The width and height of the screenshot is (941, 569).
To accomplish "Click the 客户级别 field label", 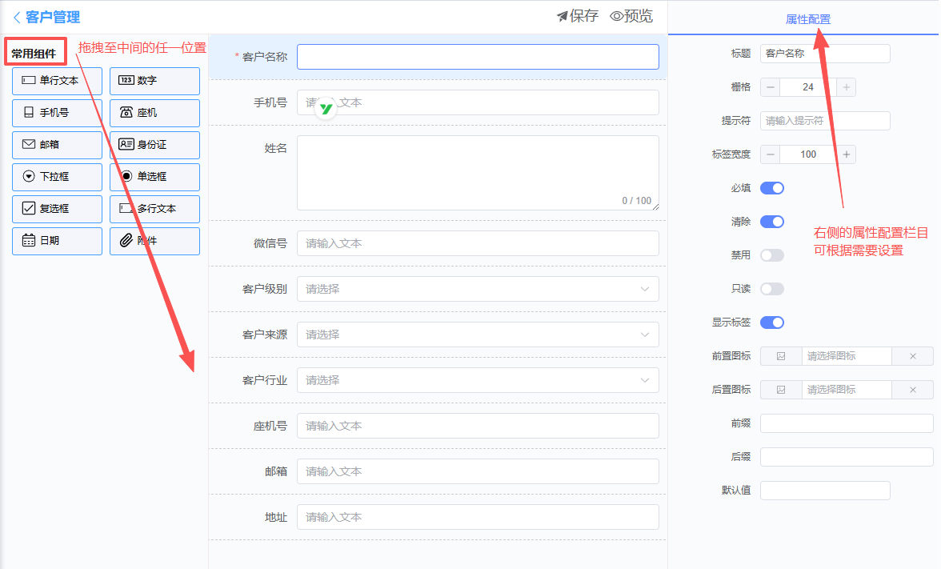I will coord(265,289).
